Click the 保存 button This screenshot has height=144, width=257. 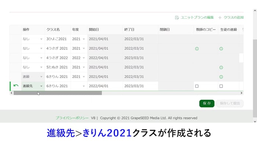click(x=207, y=103)
